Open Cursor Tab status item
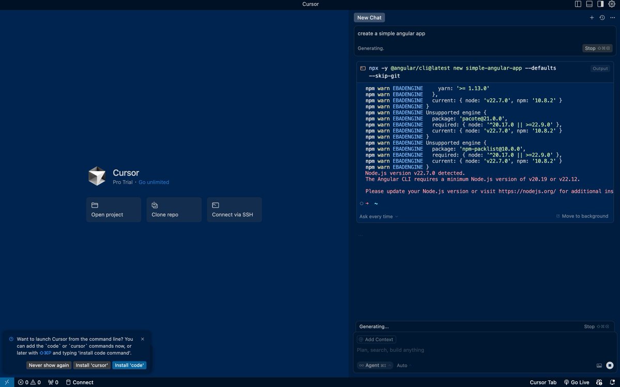The height and width of the screenshot is (387, 620). coord(543,382)
